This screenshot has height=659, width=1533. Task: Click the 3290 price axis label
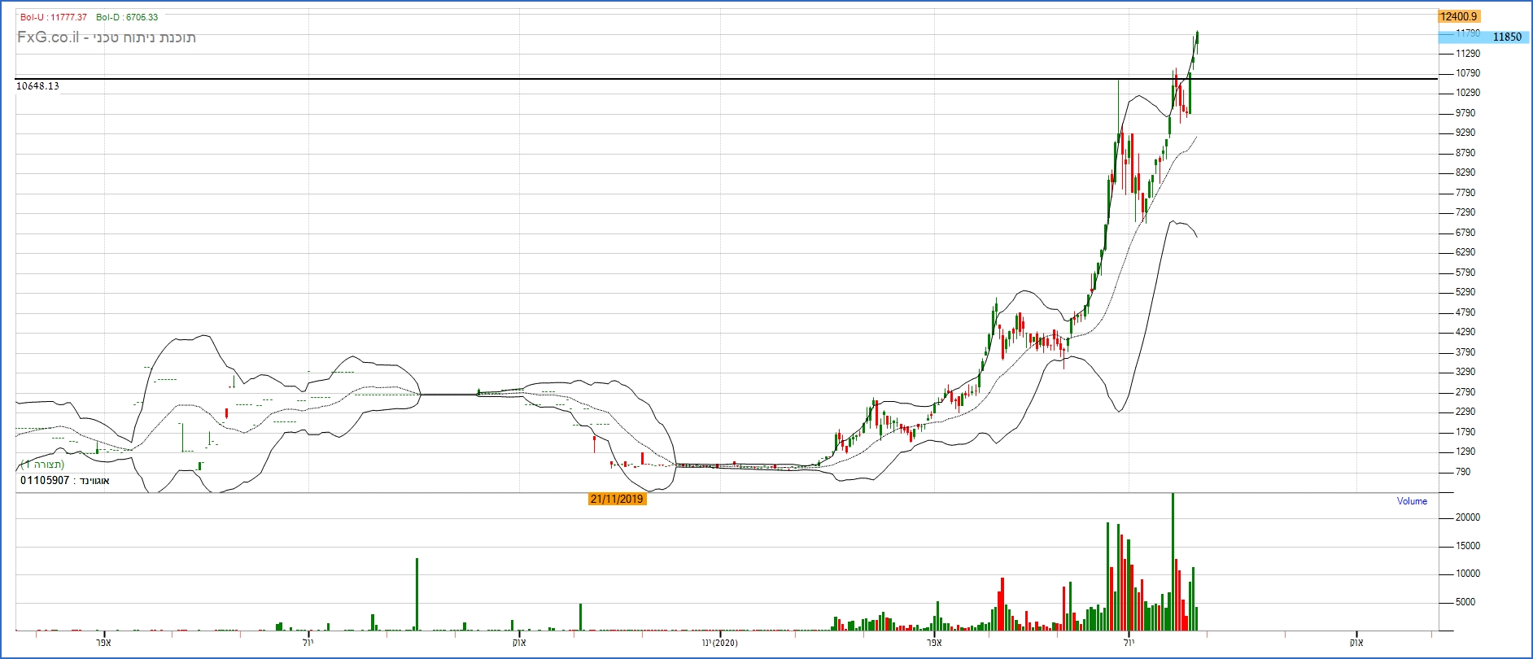(1465, 372)
